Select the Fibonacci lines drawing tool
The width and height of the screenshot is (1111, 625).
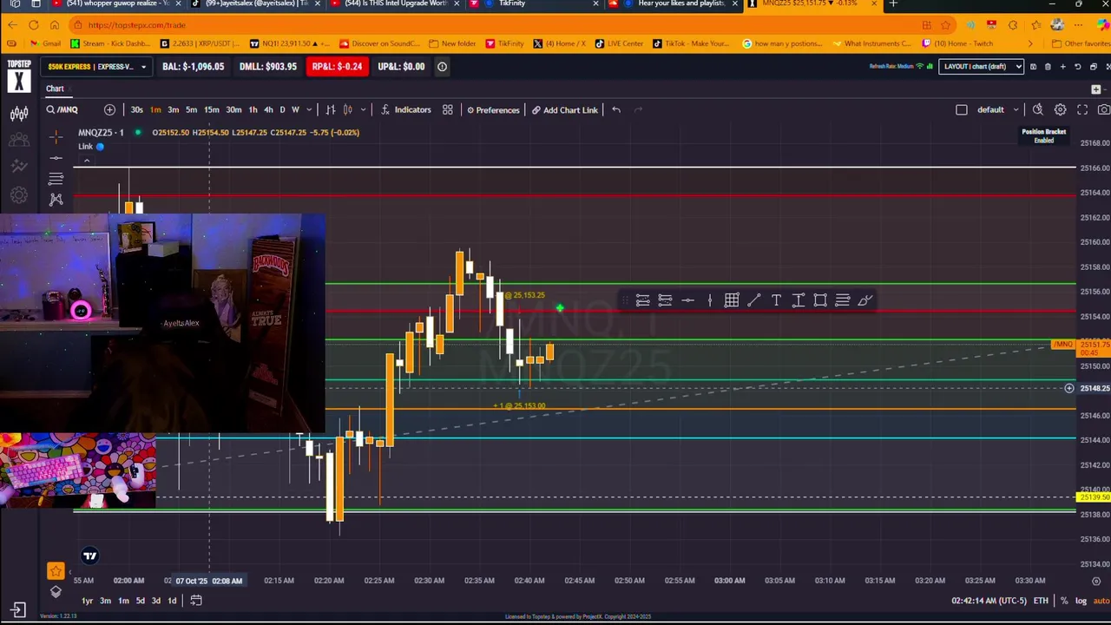click(x=56, y=179)
